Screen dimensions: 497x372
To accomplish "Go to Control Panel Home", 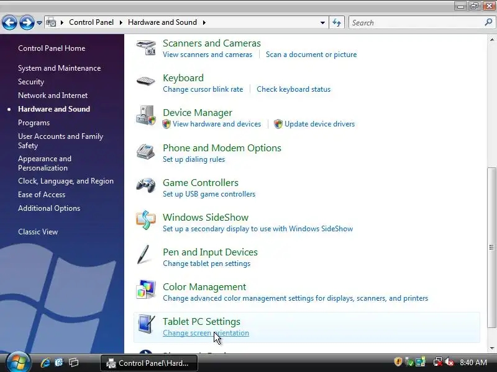I will pos(52,48).
